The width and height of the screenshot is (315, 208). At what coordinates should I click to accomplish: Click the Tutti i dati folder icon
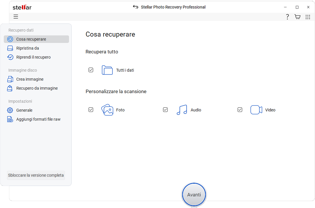click(x=107, y=70)
